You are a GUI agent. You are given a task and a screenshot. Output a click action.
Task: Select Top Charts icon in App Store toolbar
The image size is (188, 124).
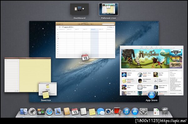click(x=147, y=47)
